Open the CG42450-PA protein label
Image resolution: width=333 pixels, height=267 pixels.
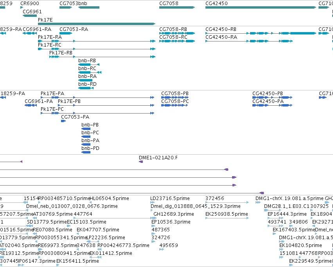[268, 101]
